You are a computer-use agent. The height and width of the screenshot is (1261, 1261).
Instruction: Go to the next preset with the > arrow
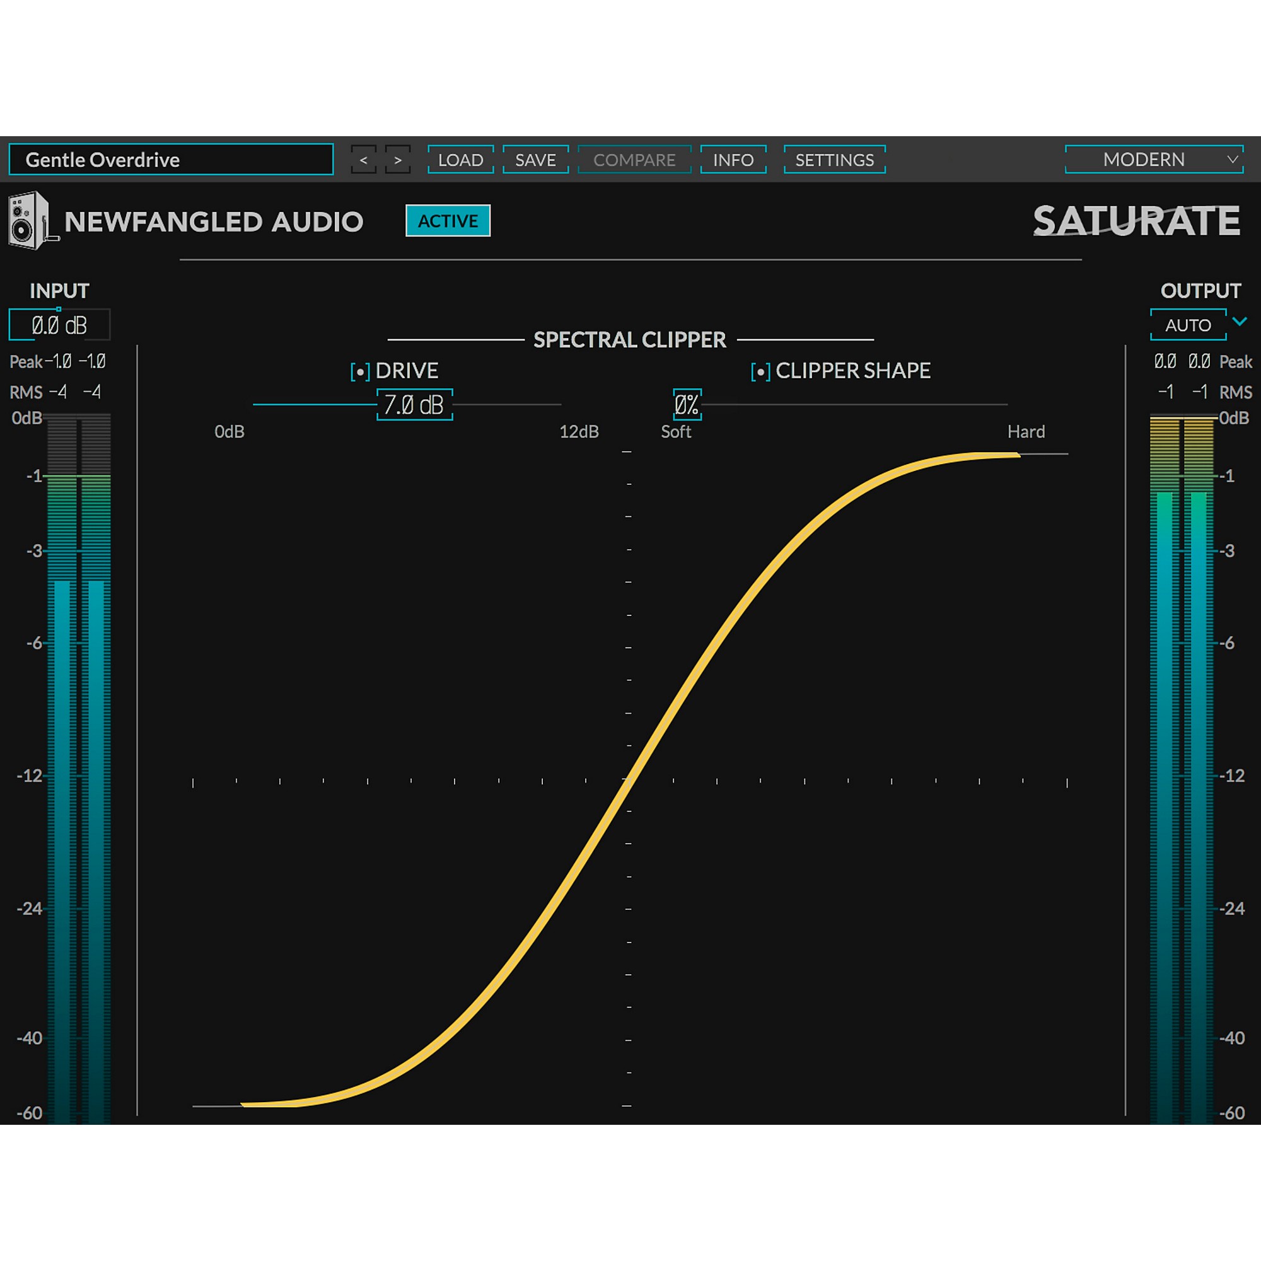(397, 160)
